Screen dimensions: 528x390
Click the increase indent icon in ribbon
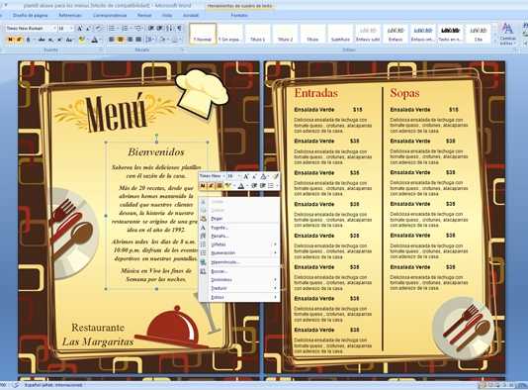(160, 29)
